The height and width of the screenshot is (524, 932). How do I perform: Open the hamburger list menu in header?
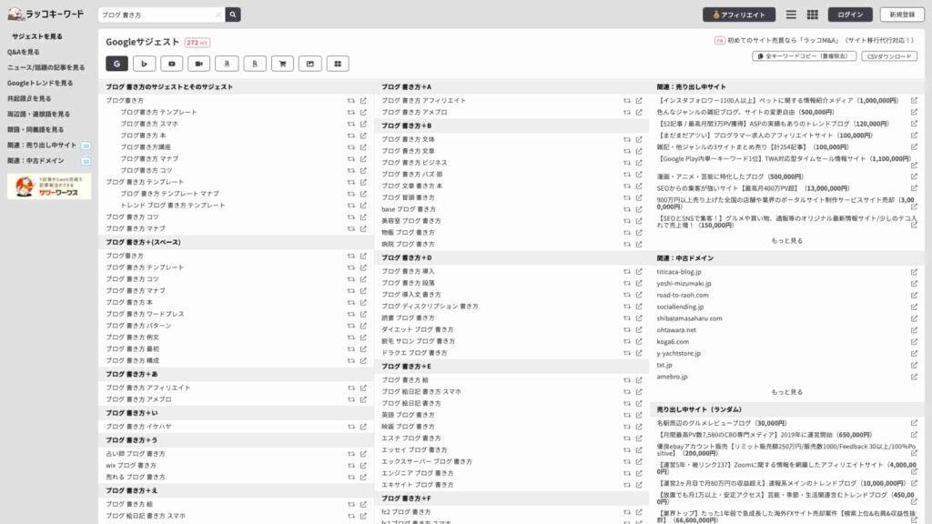(791, 15)
